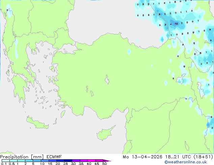Click the 'Precipitation [mm]' title text
Viewport: 214px width, 165px height.
click(x=22, y=157)
